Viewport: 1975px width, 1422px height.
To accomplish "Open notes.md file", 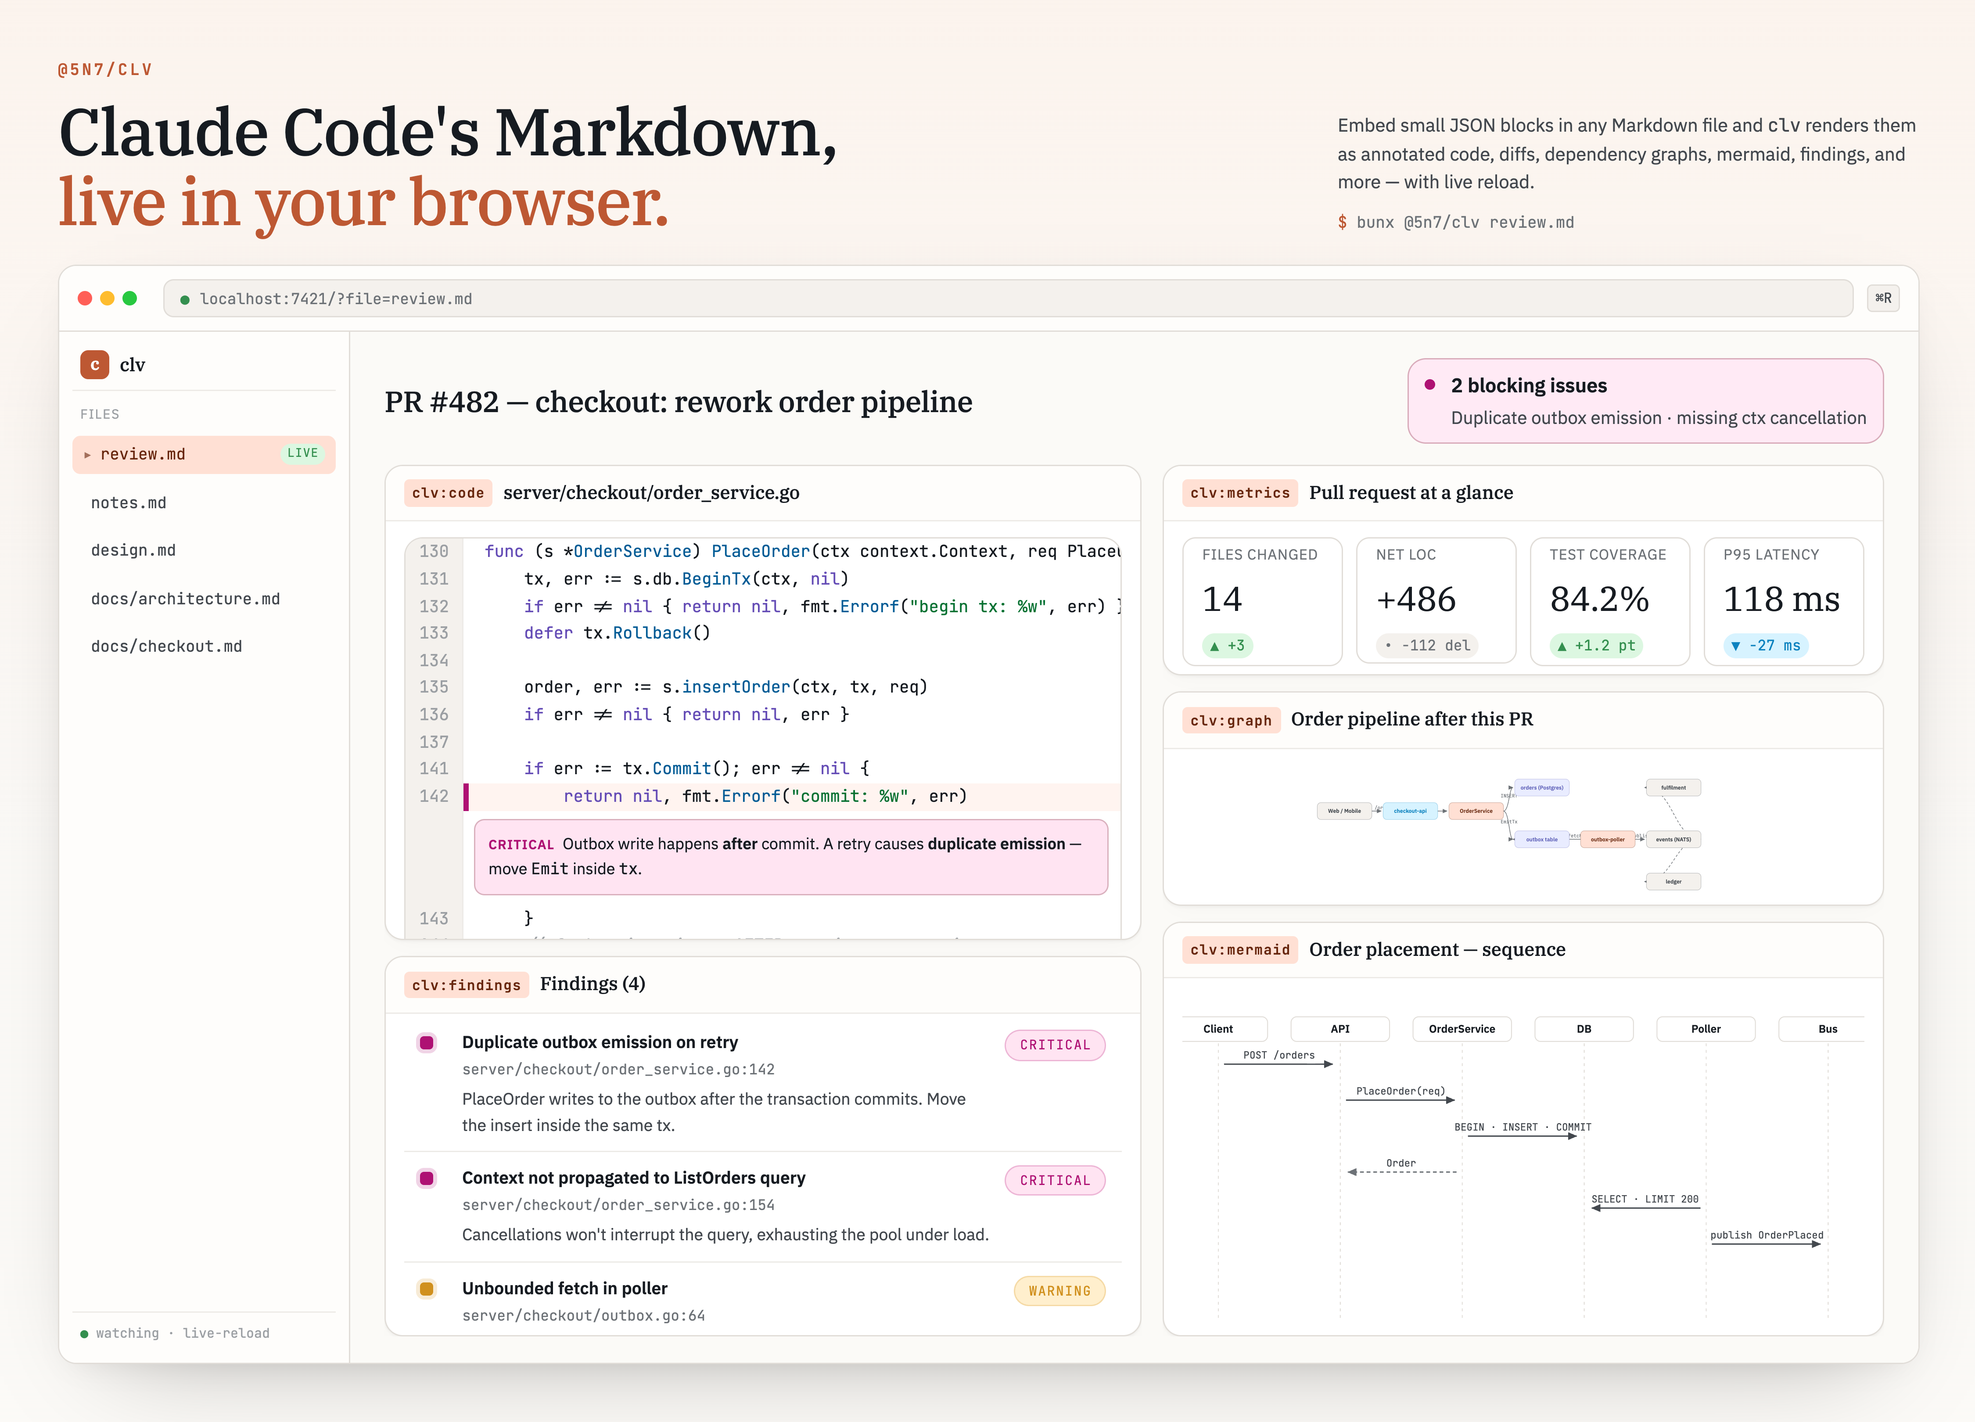I will (128, 503).
